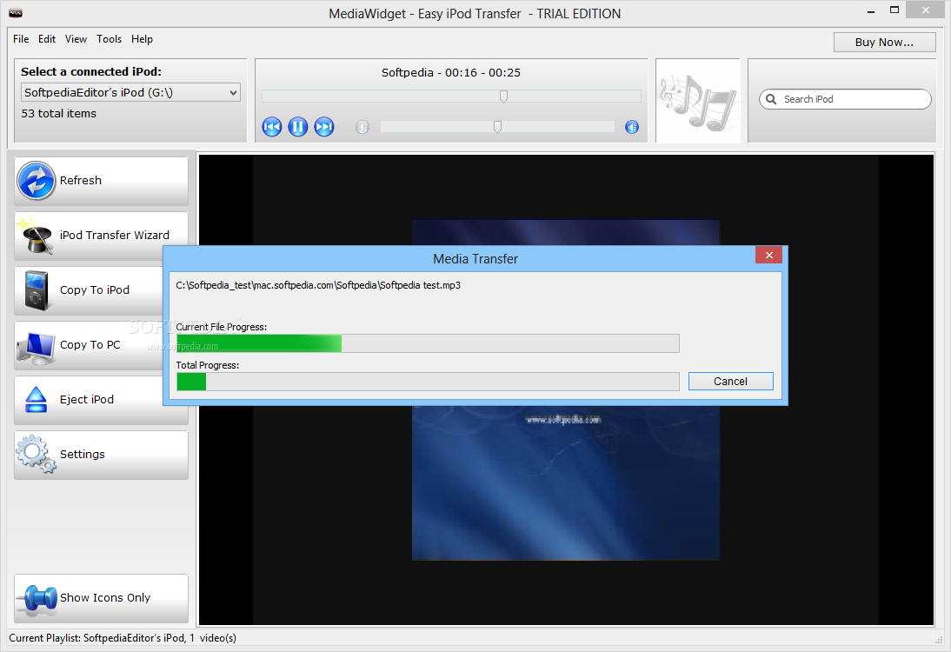
Task: Open the Edit menu
Action: 47,39
